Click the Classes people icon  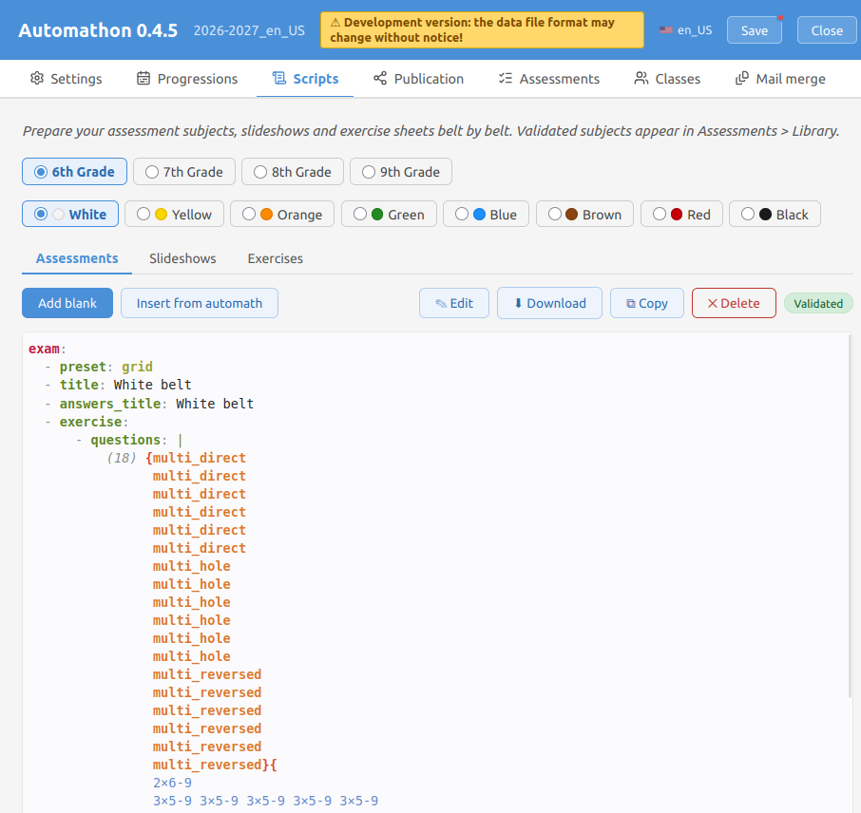point(641,79)
